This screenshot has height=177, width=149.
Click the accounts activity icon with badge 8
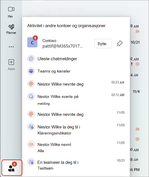[x=12, y=168]
